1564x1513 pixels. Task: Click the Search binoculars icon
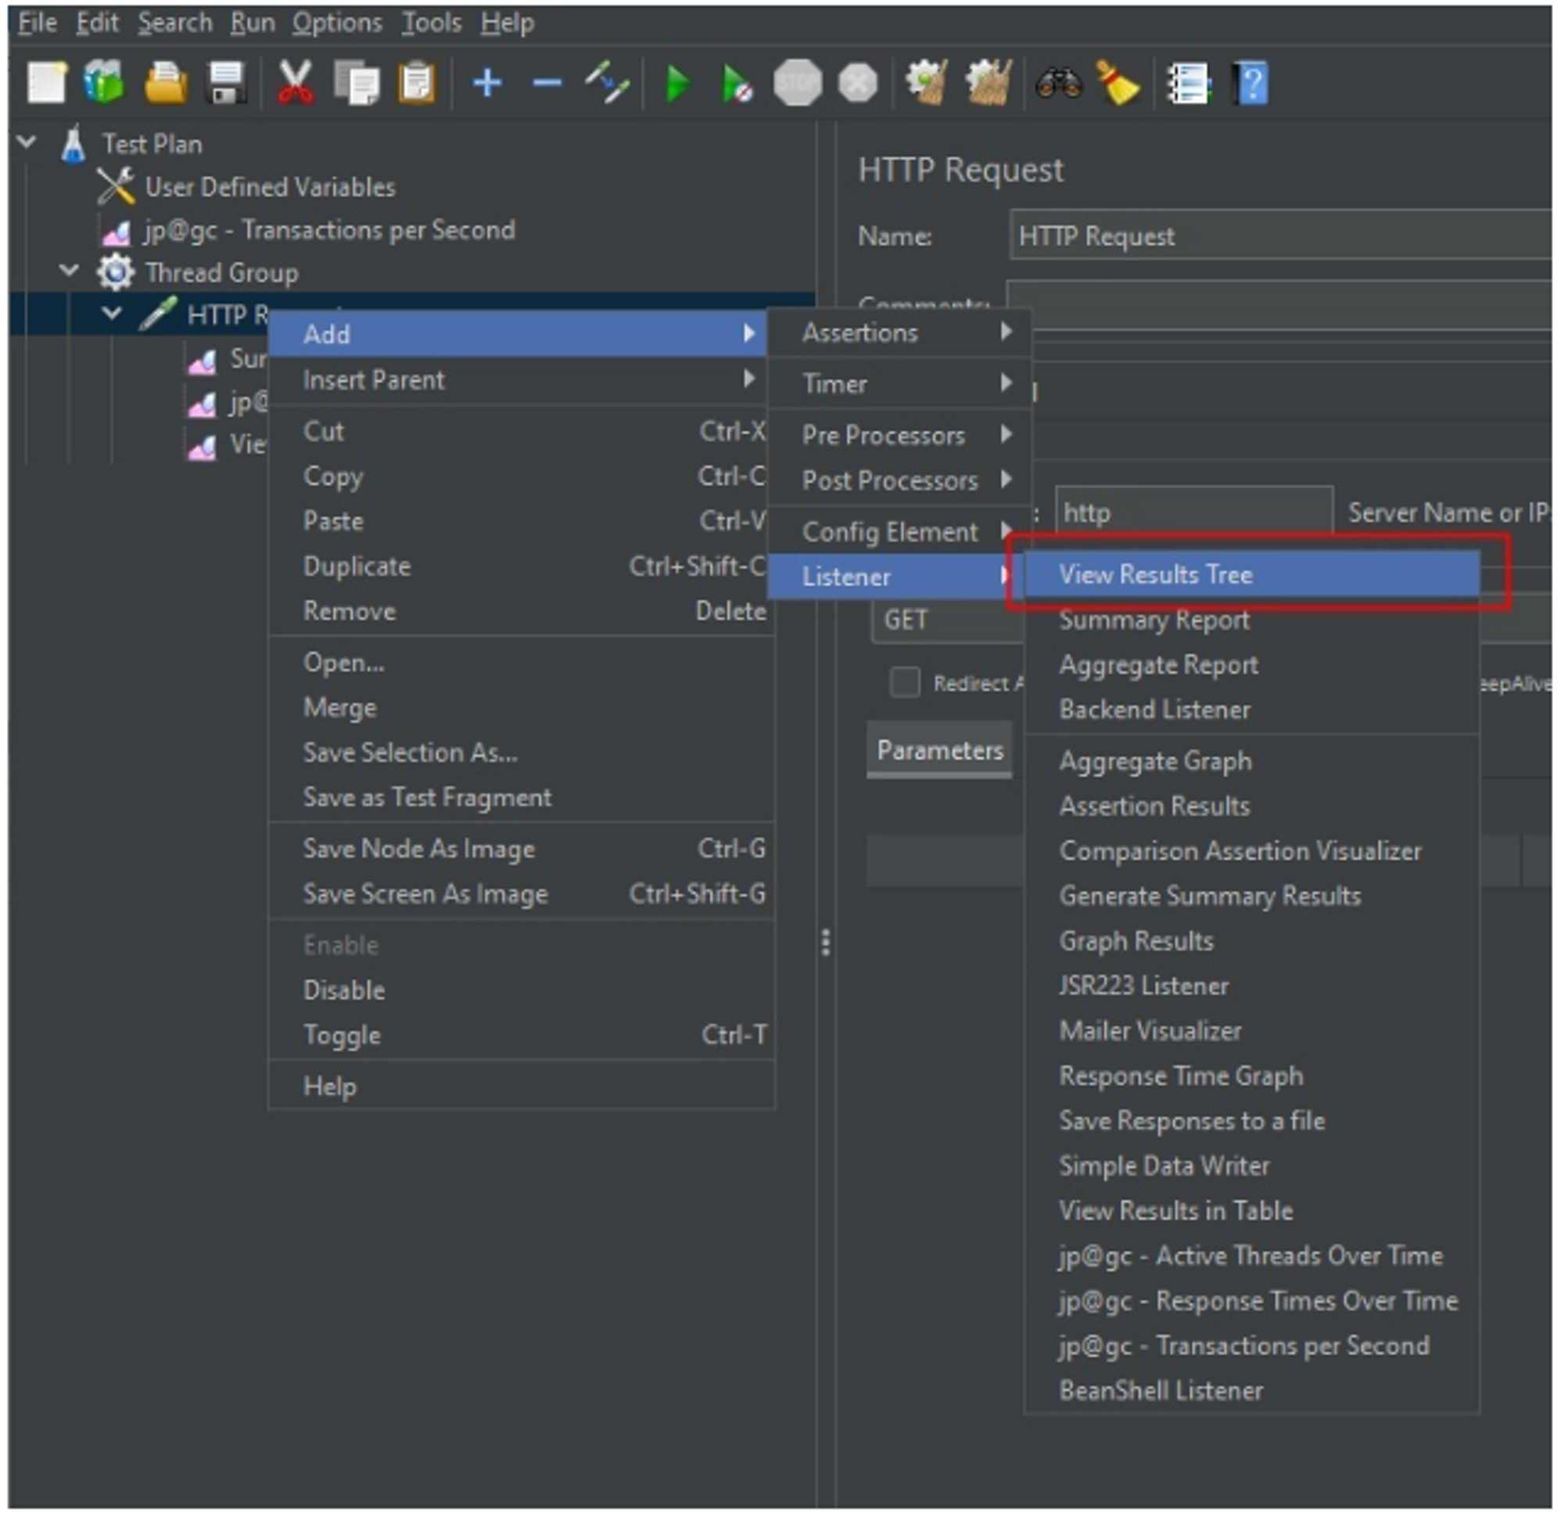pos(1058,82)
